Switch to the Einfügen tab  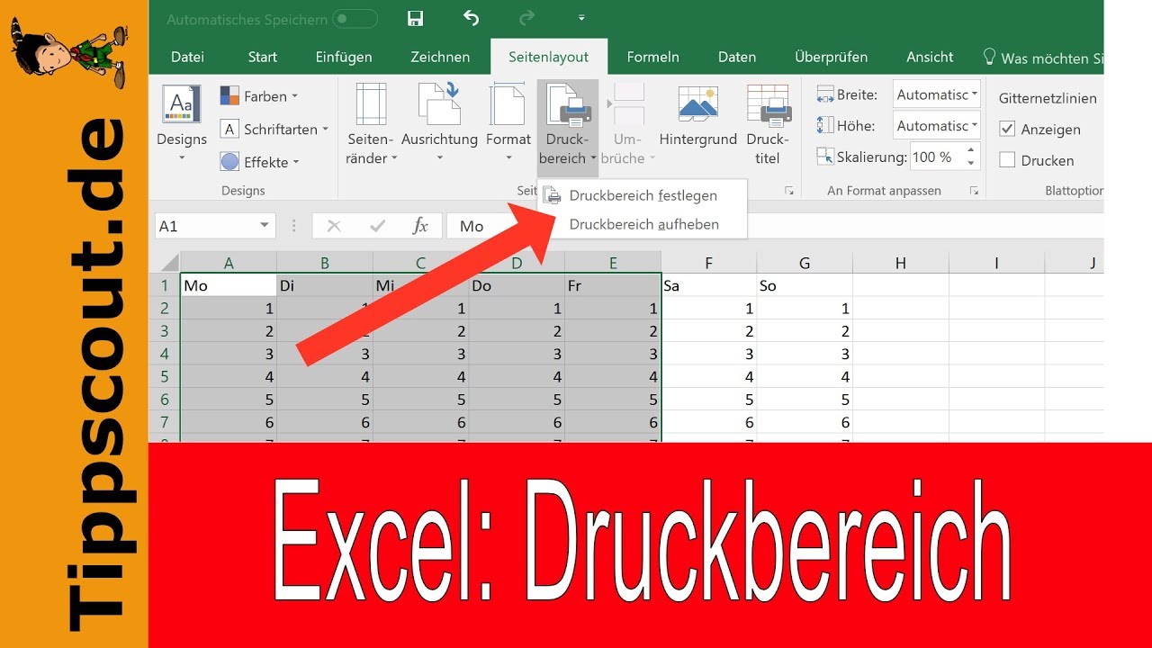coord(344,57)
